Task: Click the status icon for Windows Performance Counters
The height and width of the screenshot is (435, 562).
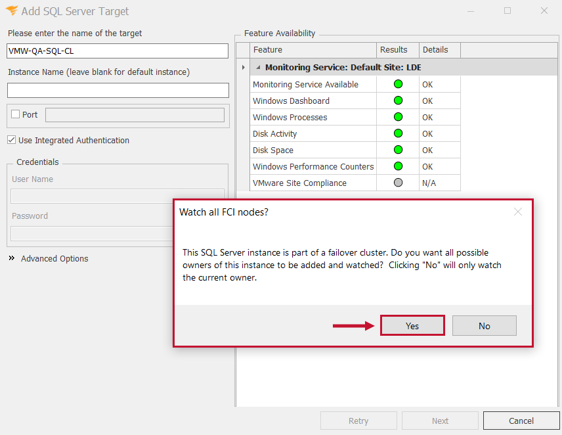Action: point(397,166)
